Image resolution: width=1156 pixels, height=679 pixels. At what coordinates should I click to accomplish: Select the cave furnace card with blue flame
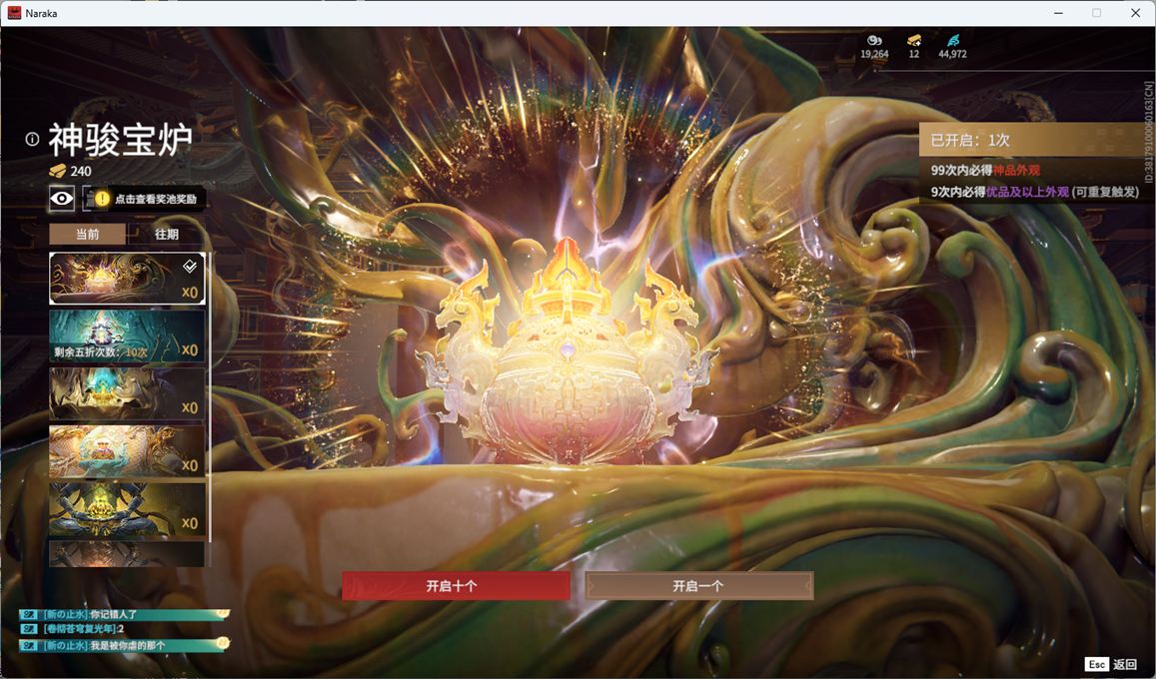click(127, 393)
